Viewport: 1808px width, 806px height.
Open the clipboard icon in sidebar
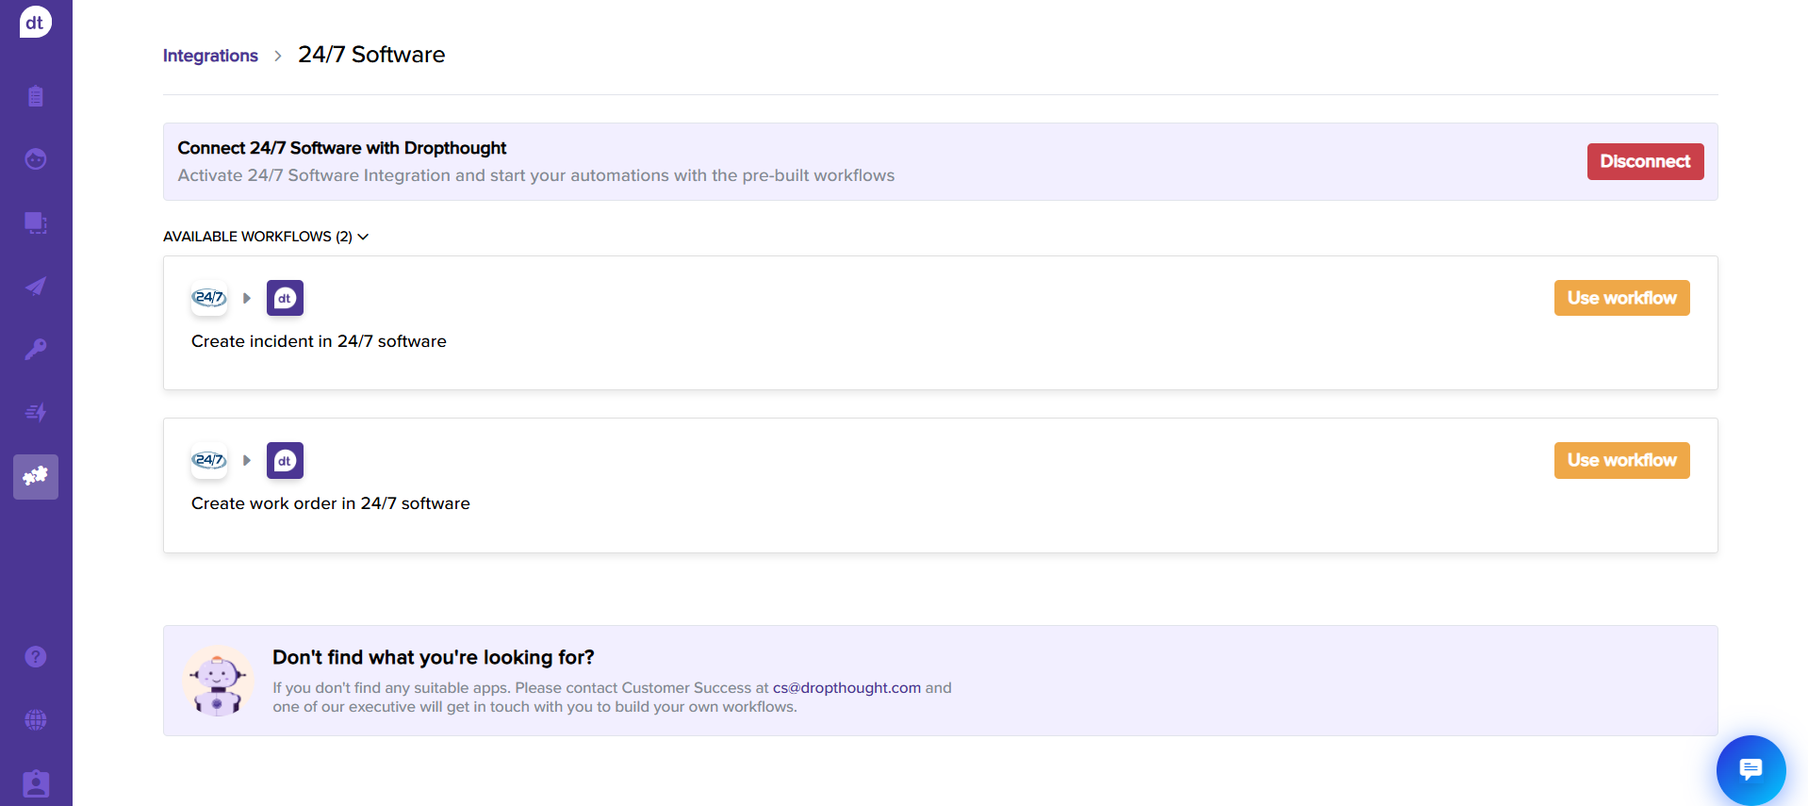tap(36, 96)
